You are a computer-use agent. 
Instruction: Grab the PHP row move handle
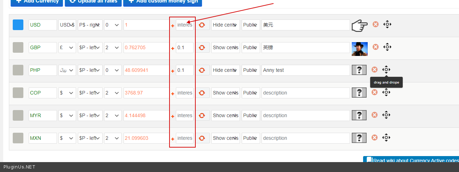coord(386,70)
